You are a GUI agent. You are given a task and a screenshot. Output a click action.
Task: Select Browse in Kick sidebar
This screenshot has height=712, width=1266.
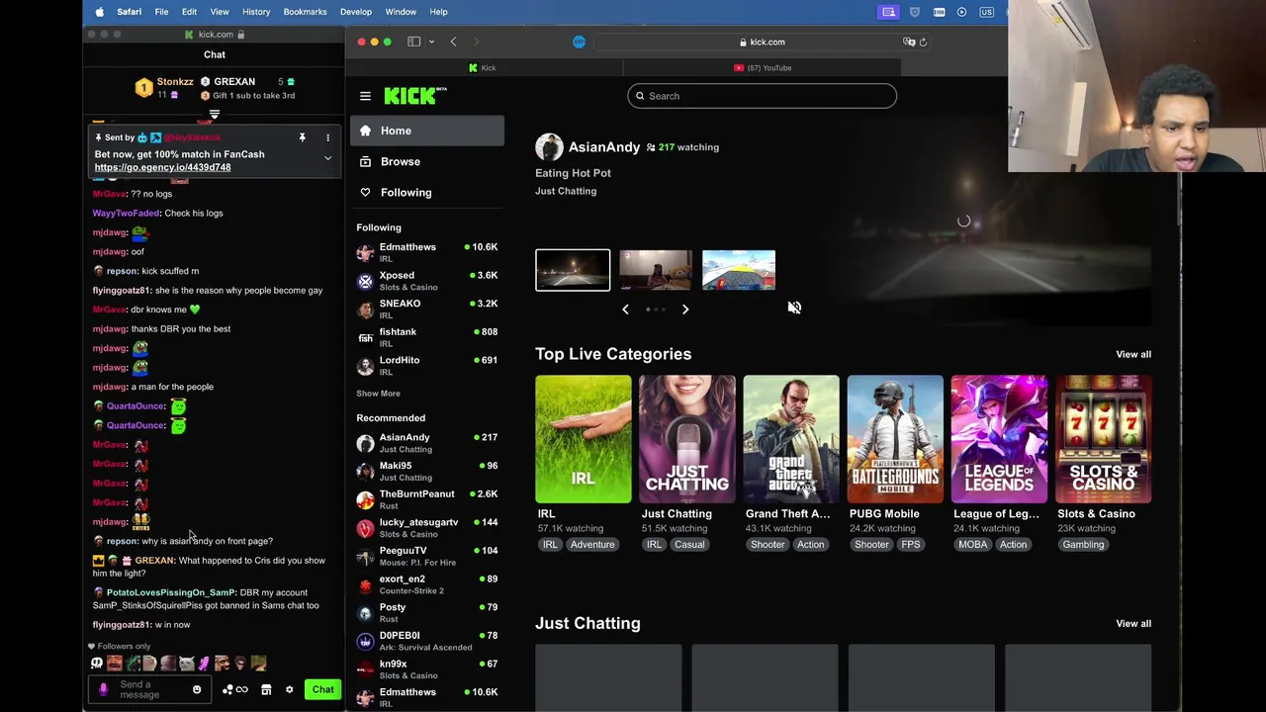pos(427,161)
